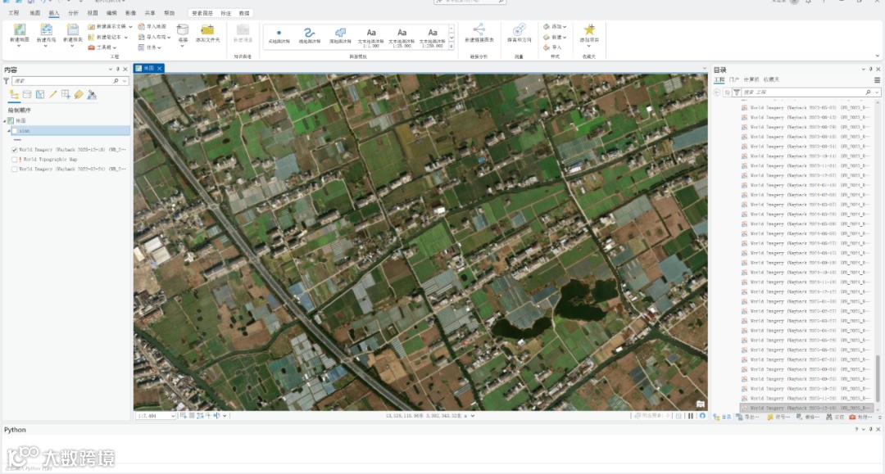The height and width of the screenshot is (474, 885).
Task: Collapse the 地图 map tree node
Action: (5, 120)
